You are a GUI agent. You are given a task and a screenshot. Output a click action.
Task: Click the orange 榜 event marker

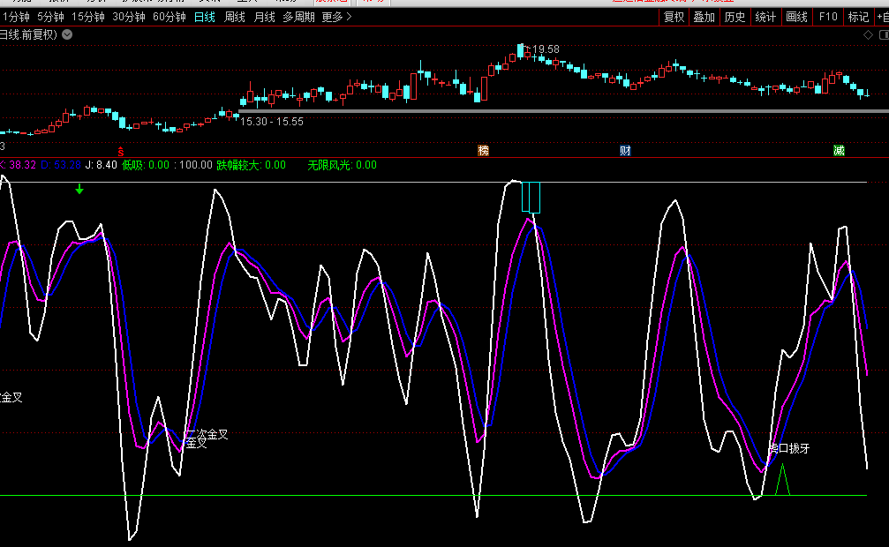point(483,151)
